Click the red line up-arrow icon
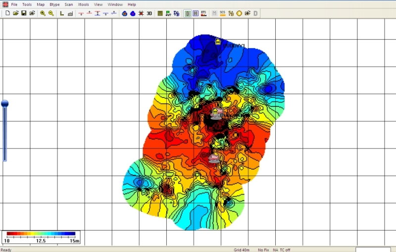Viewport: 396px width, 252px height. [x=89, y=13]
